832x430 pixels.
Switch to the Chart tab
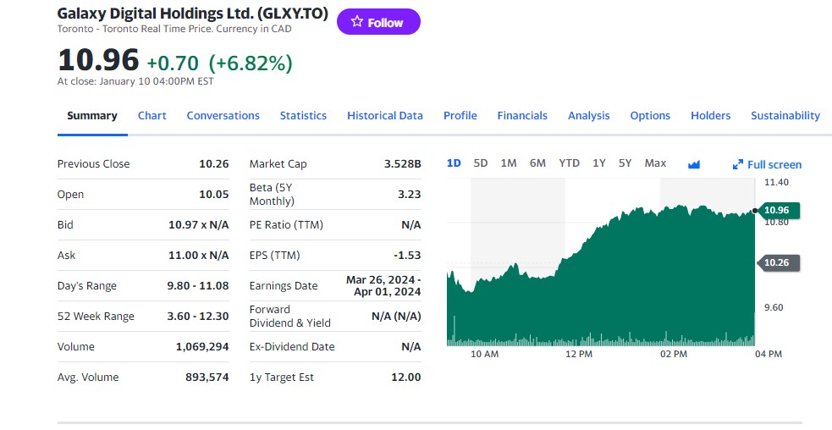pyautogui.click(x=152, y=116)
